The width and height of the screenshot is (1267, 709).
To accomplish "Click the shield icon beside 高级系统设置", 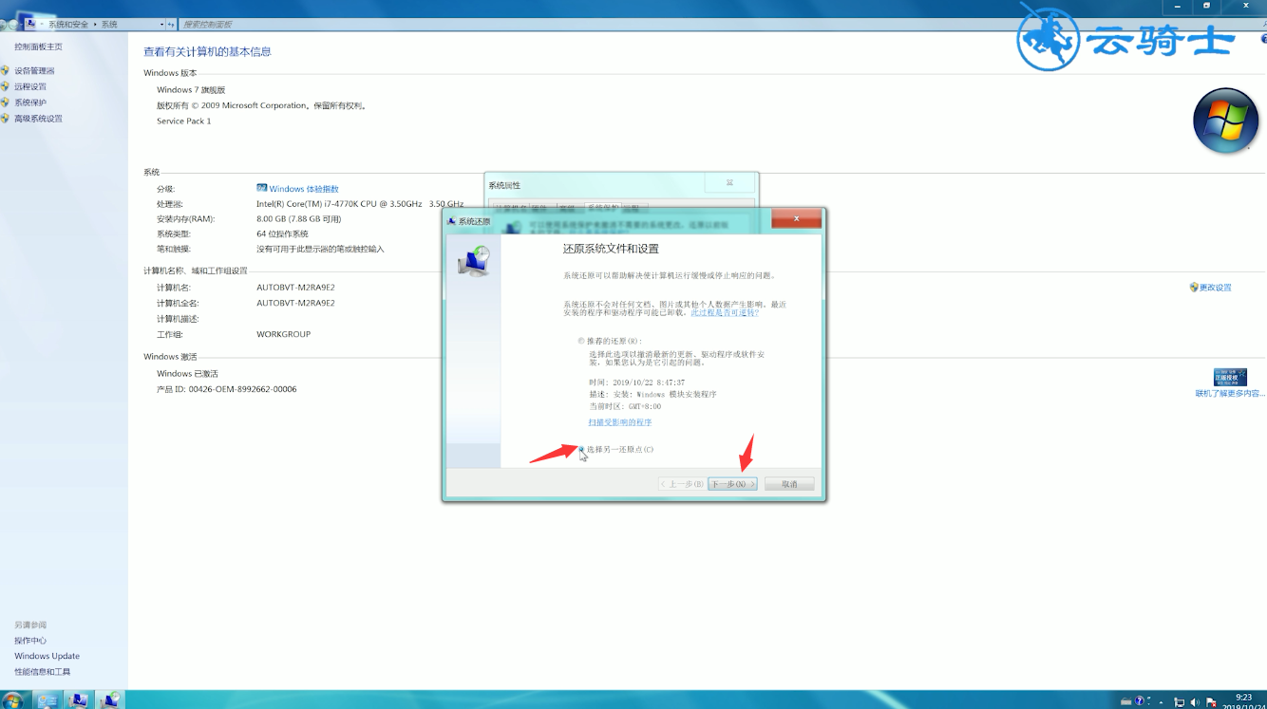I will pos(5,119).
